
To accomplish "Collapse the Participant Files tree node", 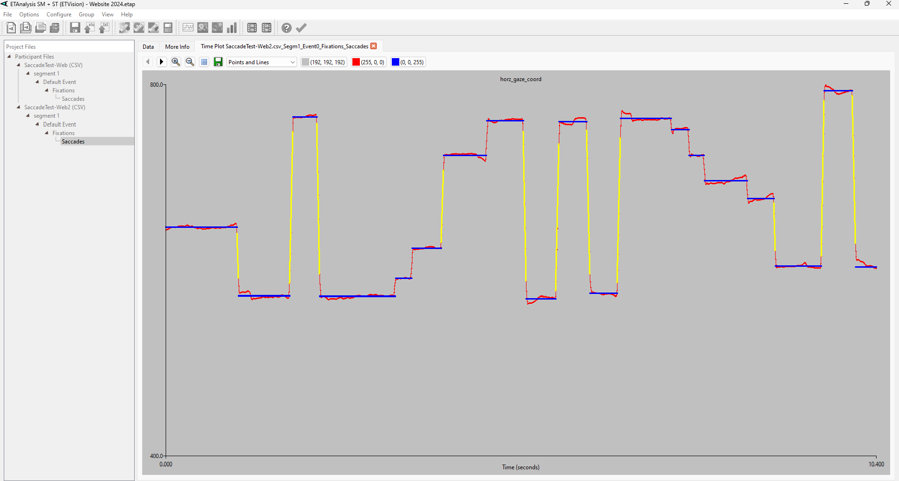I will [9, 56].
